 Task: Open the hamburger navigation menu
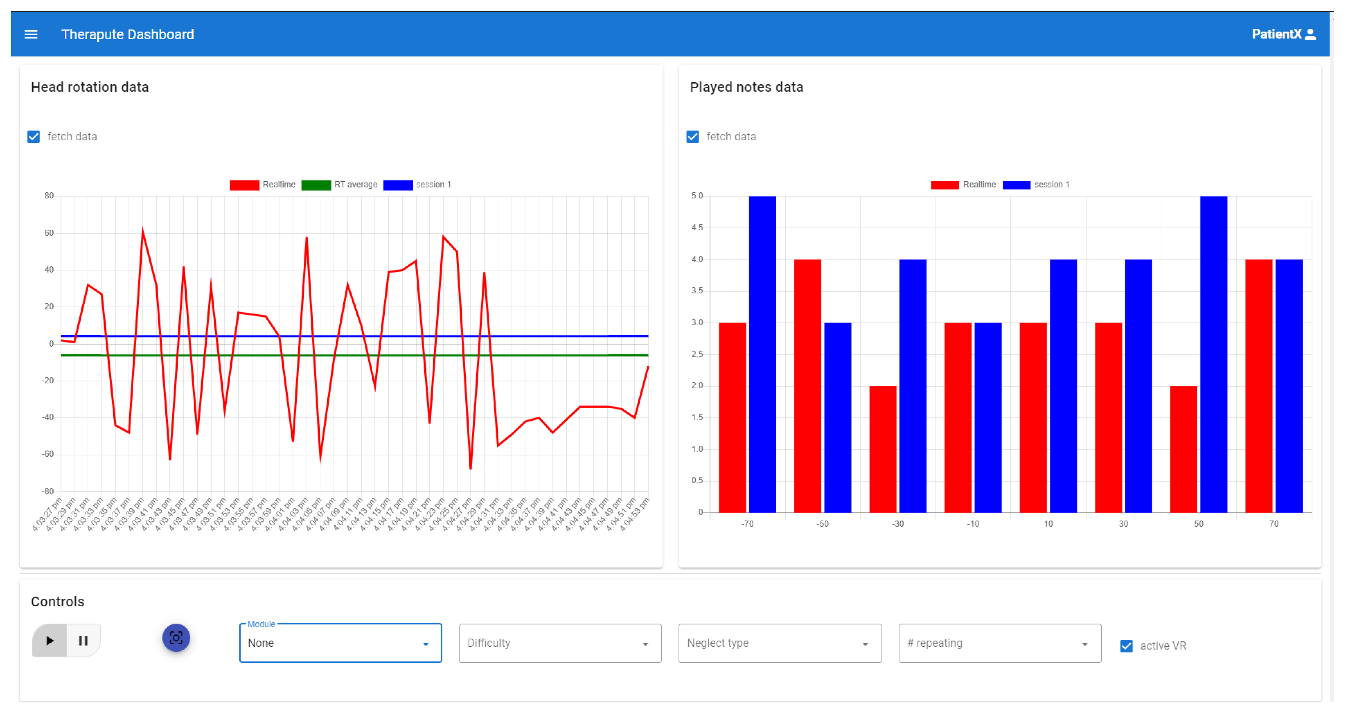tap(31, 34)
